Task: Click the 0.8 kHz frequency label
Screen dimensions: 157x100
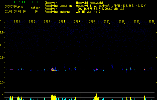Action: click(2, 70)
